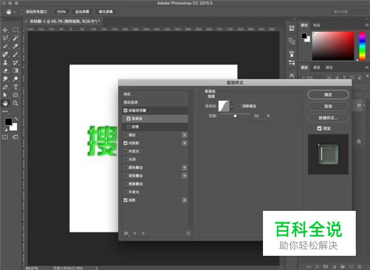Click the 取消 (Cancel) button
This screenshot has height=270, width=370.
pos(328,106)
